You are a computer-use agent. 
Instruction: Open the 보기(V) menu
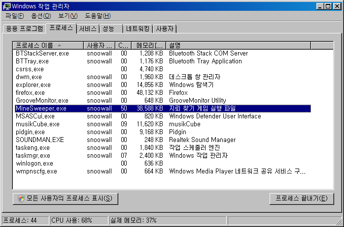tap(68, 16)
